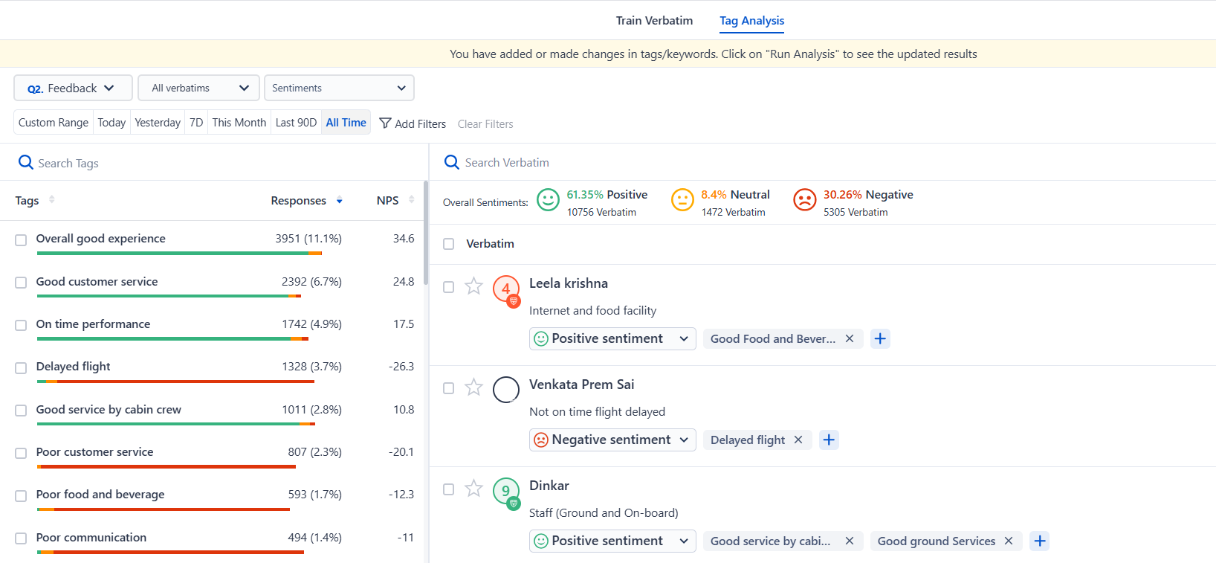Viewport: 1216px width, 563px height.
Task: Select the Last 90D date range
Action: point(296,123)
